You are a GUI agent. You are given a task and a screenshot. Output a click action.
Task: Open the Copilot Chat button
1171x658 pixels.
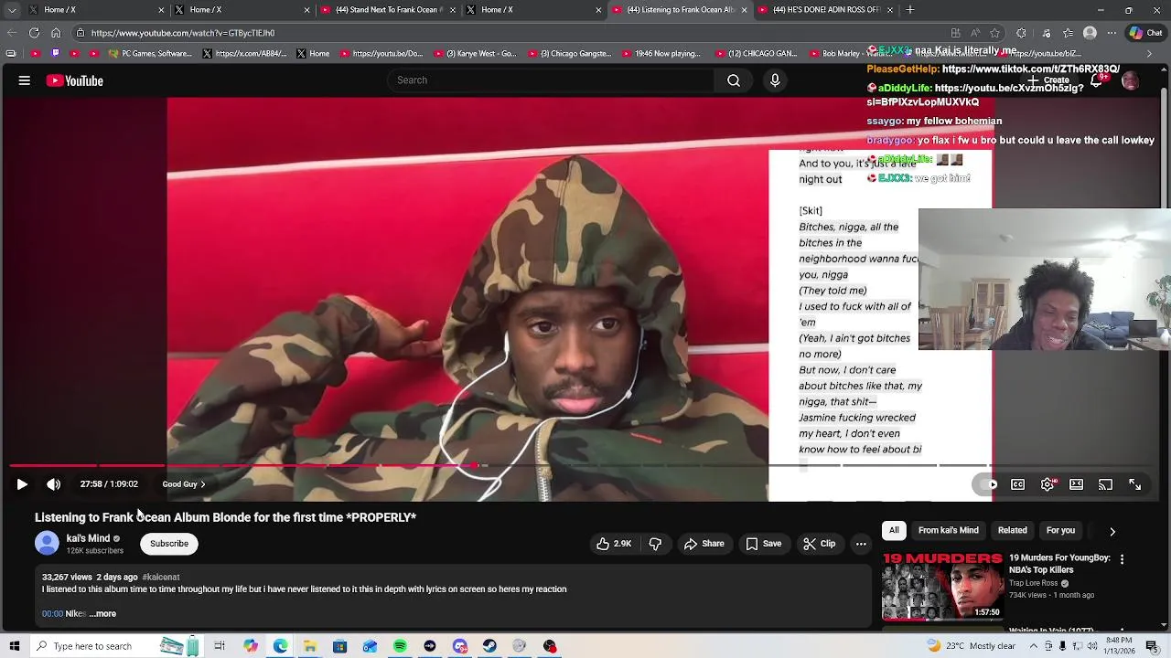[1146, 33]
